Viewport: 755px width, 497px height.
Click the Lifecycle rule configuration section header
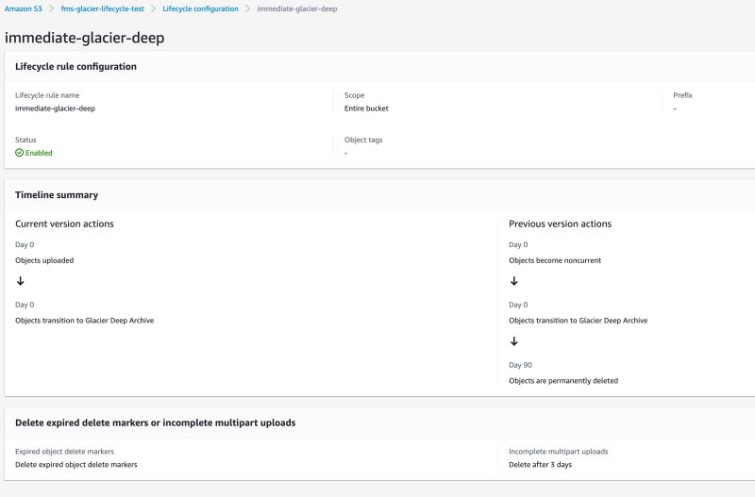click(x=76, y=67)
